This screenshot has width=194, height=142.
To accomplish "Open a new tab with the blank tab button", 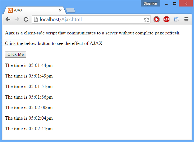I will [x=70, y=10].
